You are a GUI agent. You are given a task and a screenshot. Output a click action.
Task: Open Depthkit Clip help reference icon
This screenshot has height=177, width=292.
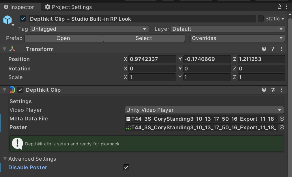[264, 90]
